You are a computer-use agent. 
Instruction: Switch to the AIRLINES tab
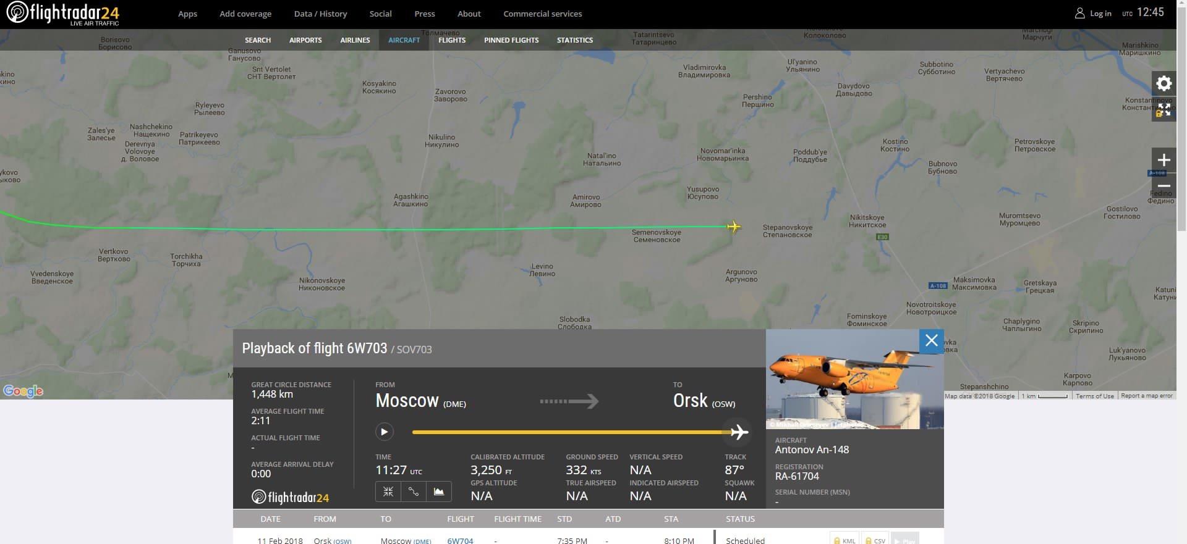click(355, 40)
